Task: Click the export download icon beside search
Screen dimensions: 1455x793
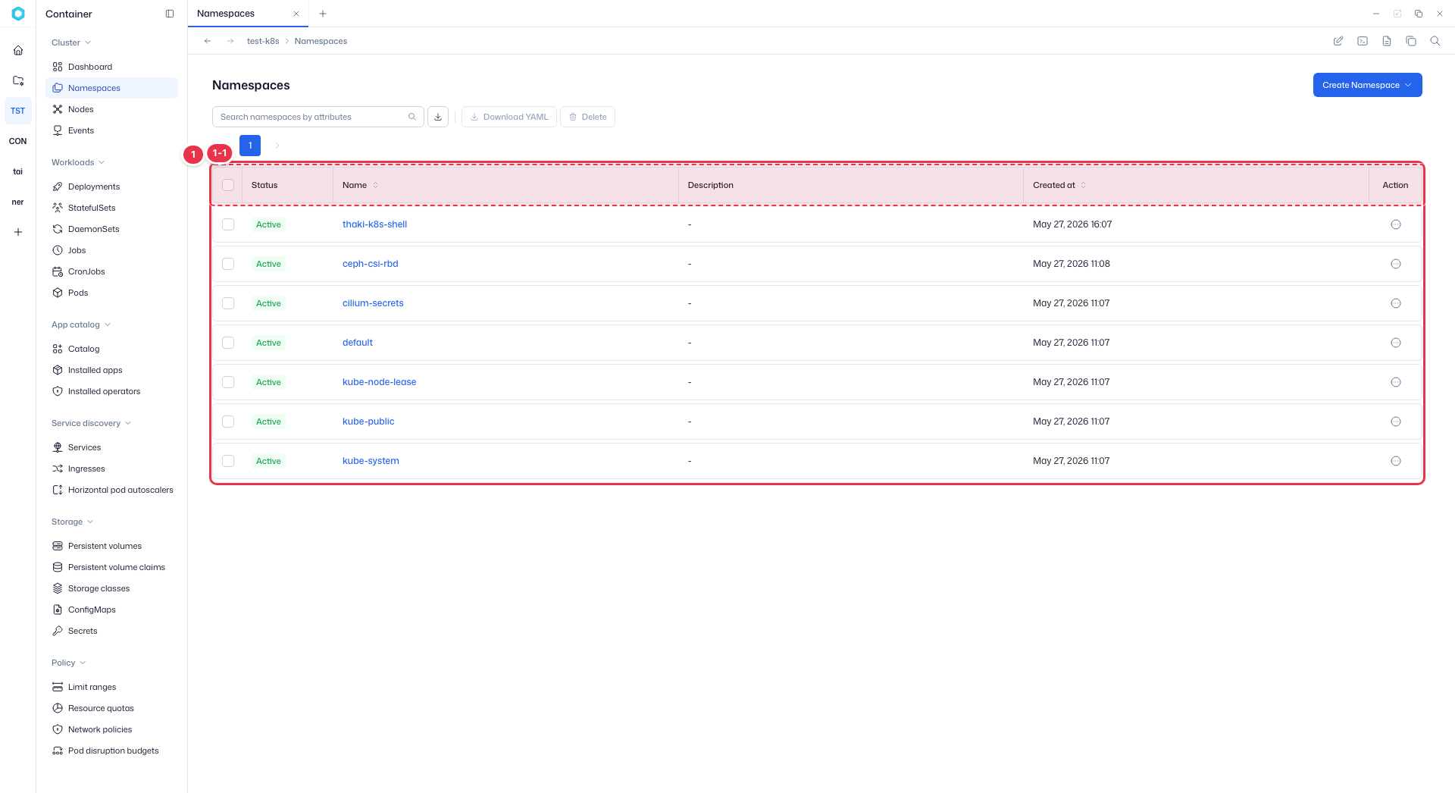Action: coord(438,117)
